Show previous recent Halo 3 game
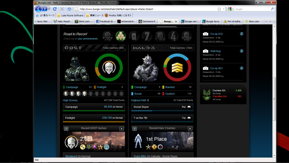 (x=135, y=129)
